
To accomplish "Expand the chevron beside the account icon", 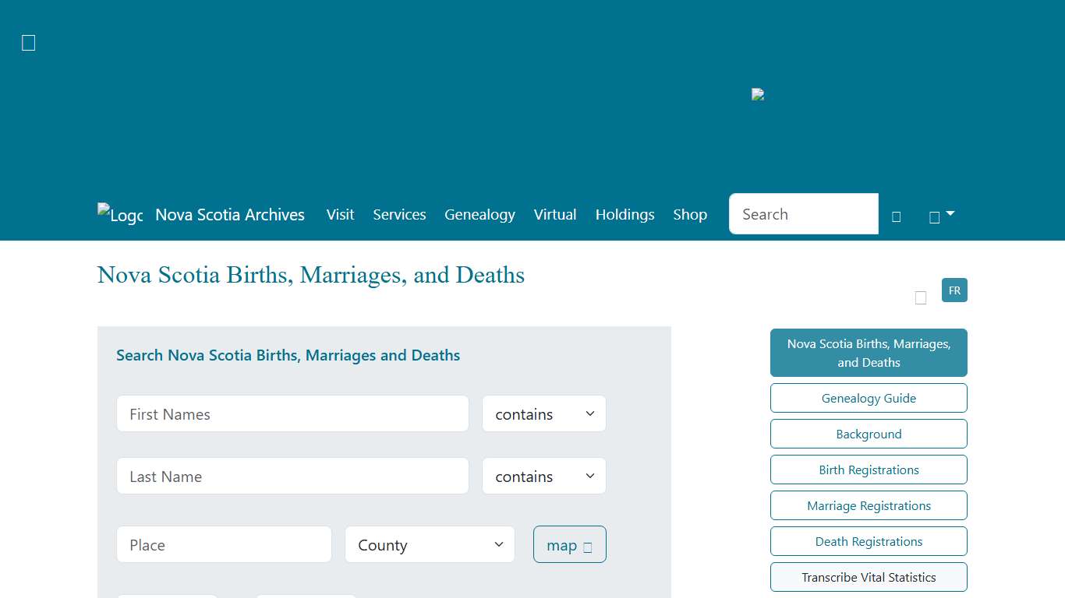I will (x=950, y=214).
